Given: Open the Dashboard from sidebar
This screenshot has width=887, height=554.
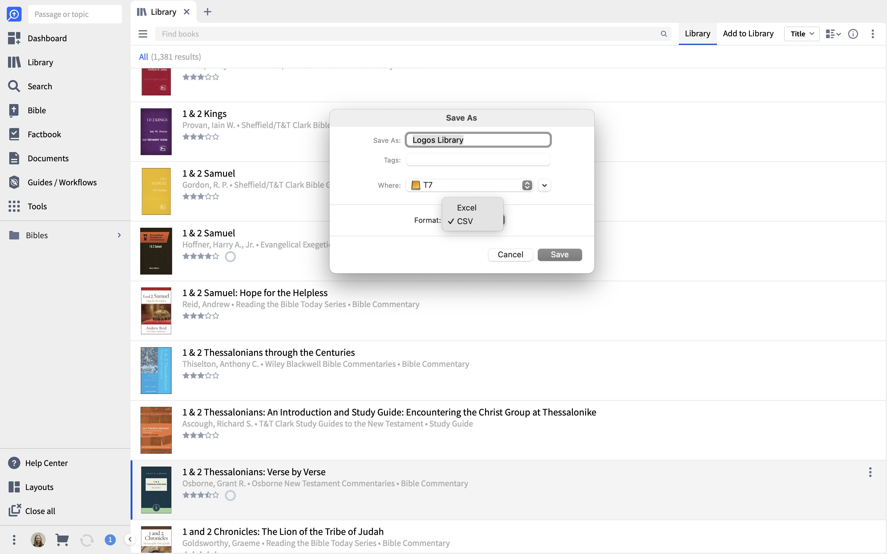Looking at the screenshot, I should tap(37, 38).
